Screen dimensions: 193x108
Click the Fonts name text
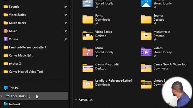99,16
